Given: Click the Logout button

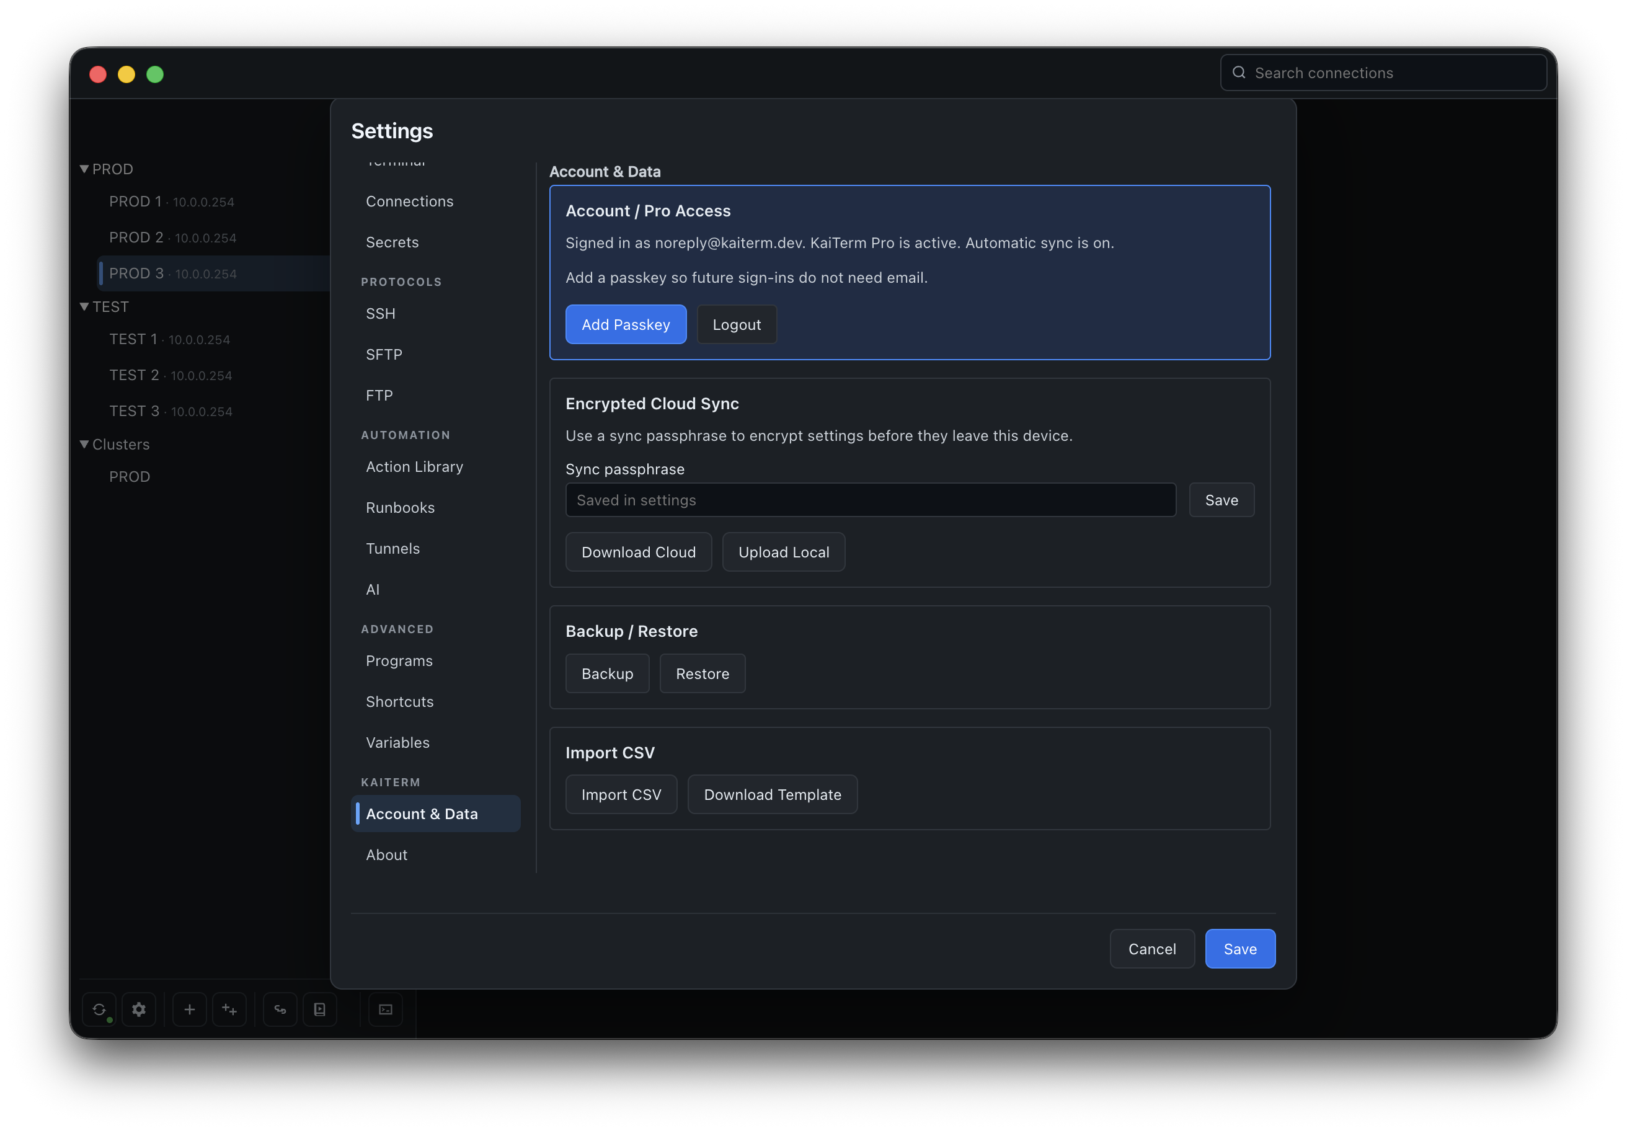Looking at the screenshot, I should tap(736, 324).
